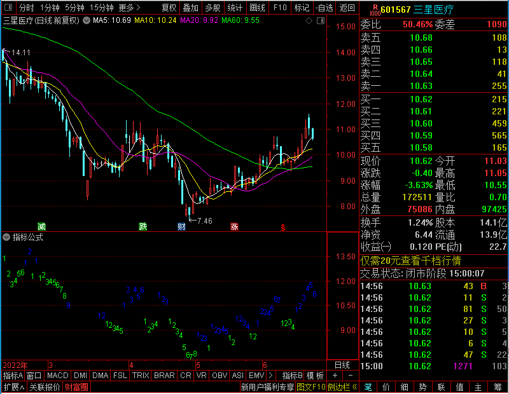509x394 pixels.
Task: Select the 1分钟 period
Action: point(50,8)
